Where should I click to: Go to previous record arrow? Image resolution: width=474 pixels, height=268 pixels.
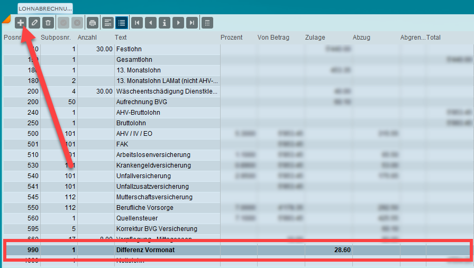pyautogui.click(x=151, y=23)
